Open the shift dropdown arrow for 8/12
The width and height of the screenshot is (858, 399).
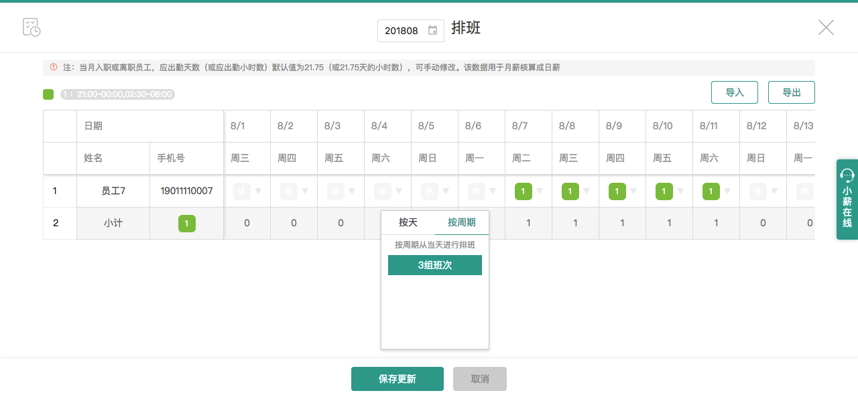coord(774,191)
